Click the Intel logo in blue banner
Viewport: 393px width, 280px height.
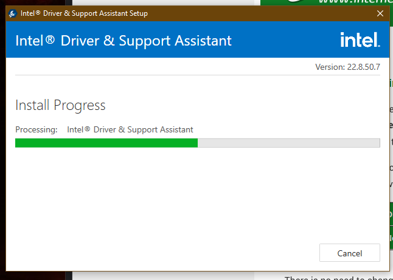pos(360,41)
